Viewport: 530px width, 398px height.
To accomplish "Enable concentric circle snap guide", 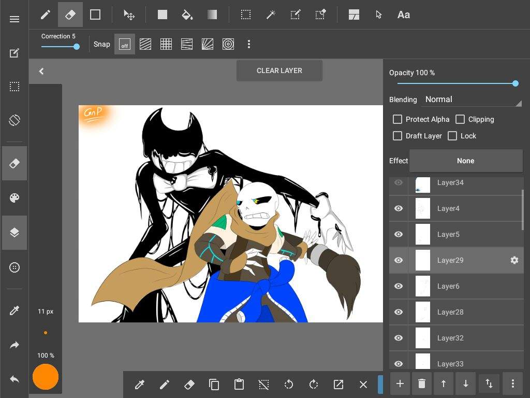I will 228,45.
